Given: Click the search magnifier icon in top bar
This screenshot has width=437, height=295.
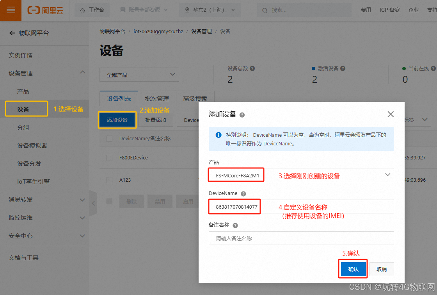Looking at the screenshot, I should [x=265, y=10].
